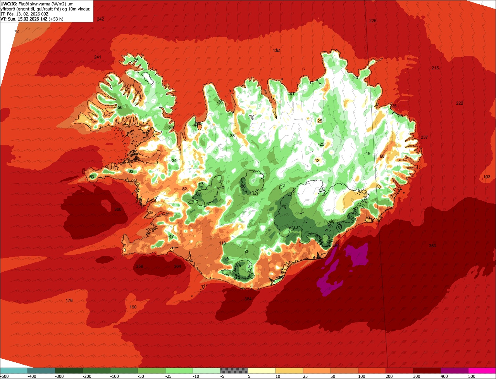496x379 pixels.
Task: Click the map value '-39'
Action: 171,127
